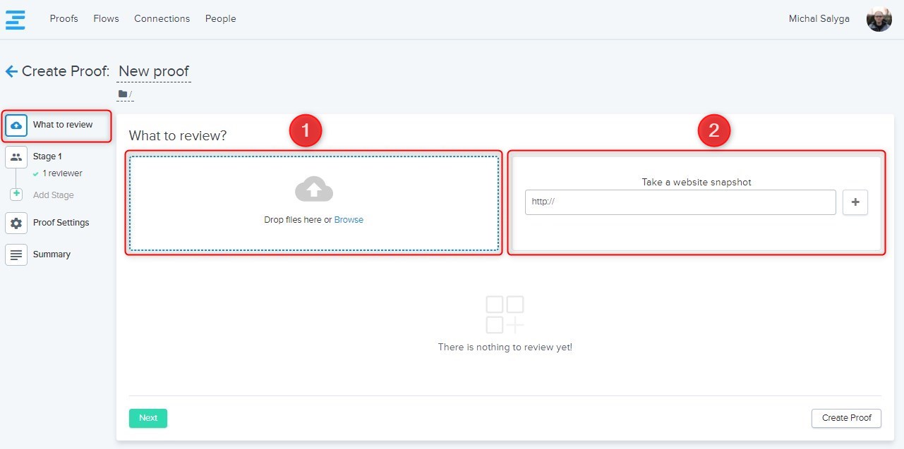Open the Flows menu
904x449 pixels.
(x=106, y=19)
